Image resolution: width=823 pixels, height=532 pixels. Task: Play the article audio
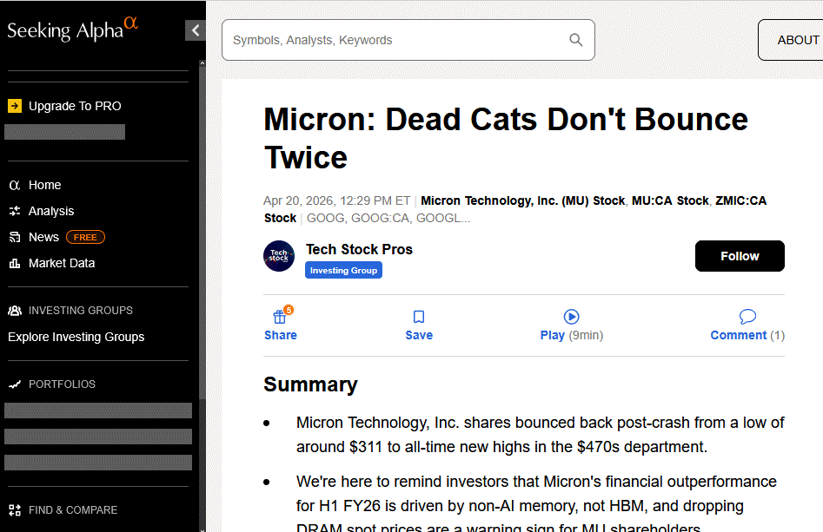coord(571,317)
